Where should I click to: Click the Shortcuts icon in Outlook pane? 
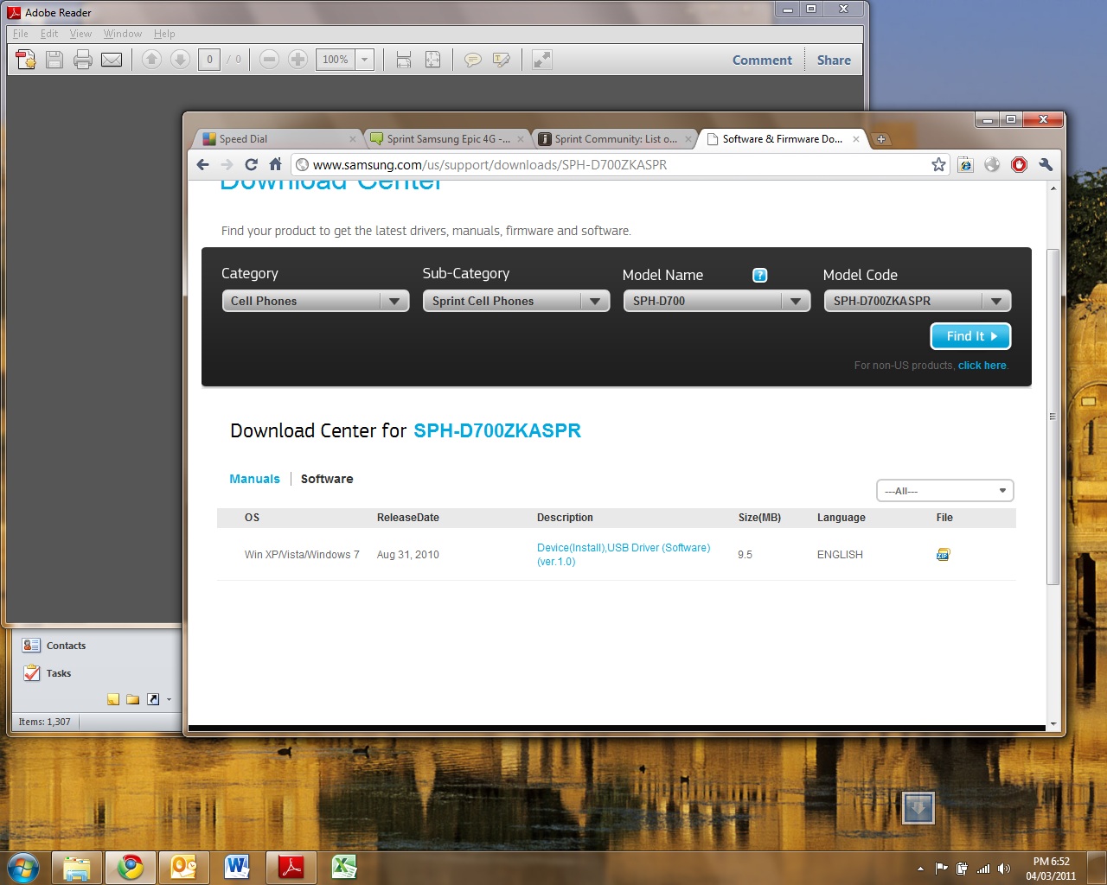pos(153,699)
